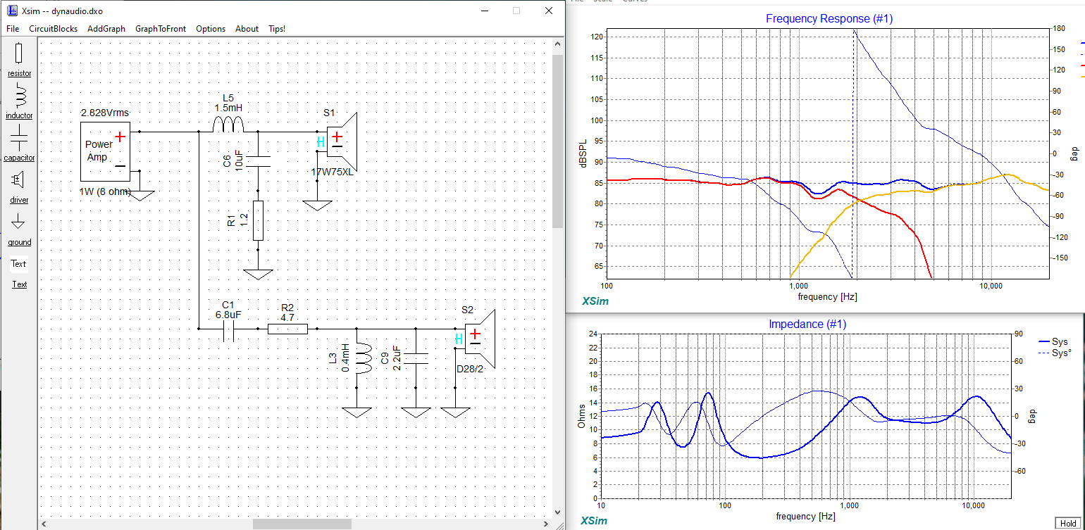
Task: Select driver S1 17W75XL speaker symbol
Action: pos(342,142)
